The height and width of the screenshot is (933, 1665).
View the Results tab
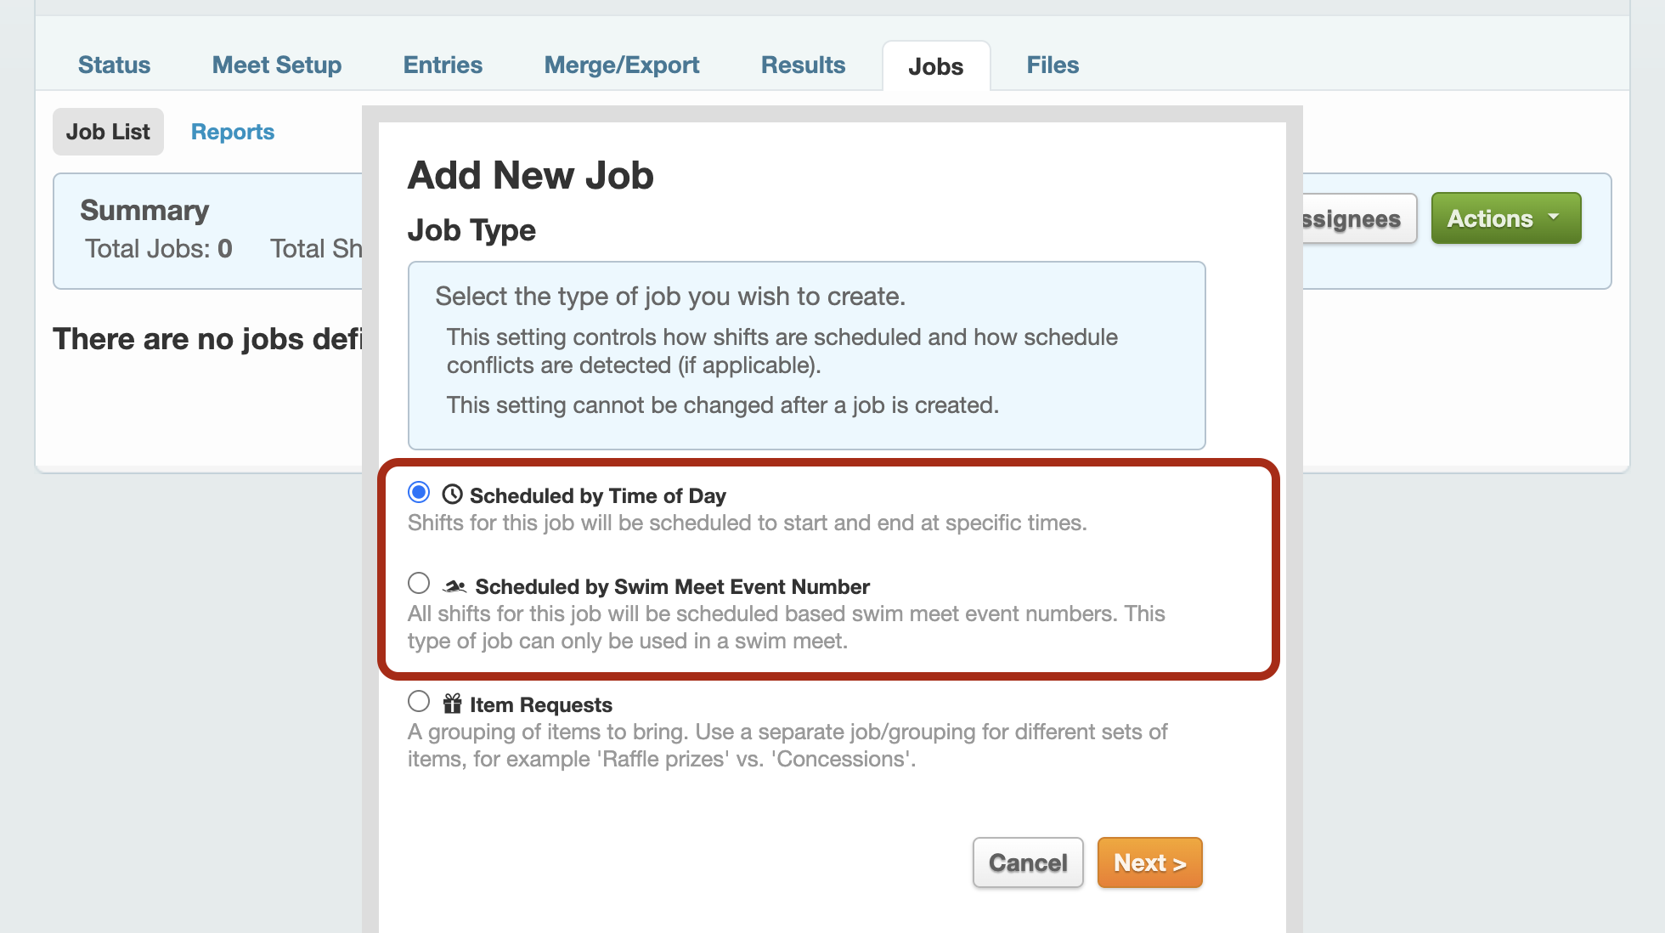[x=803, y=65]
